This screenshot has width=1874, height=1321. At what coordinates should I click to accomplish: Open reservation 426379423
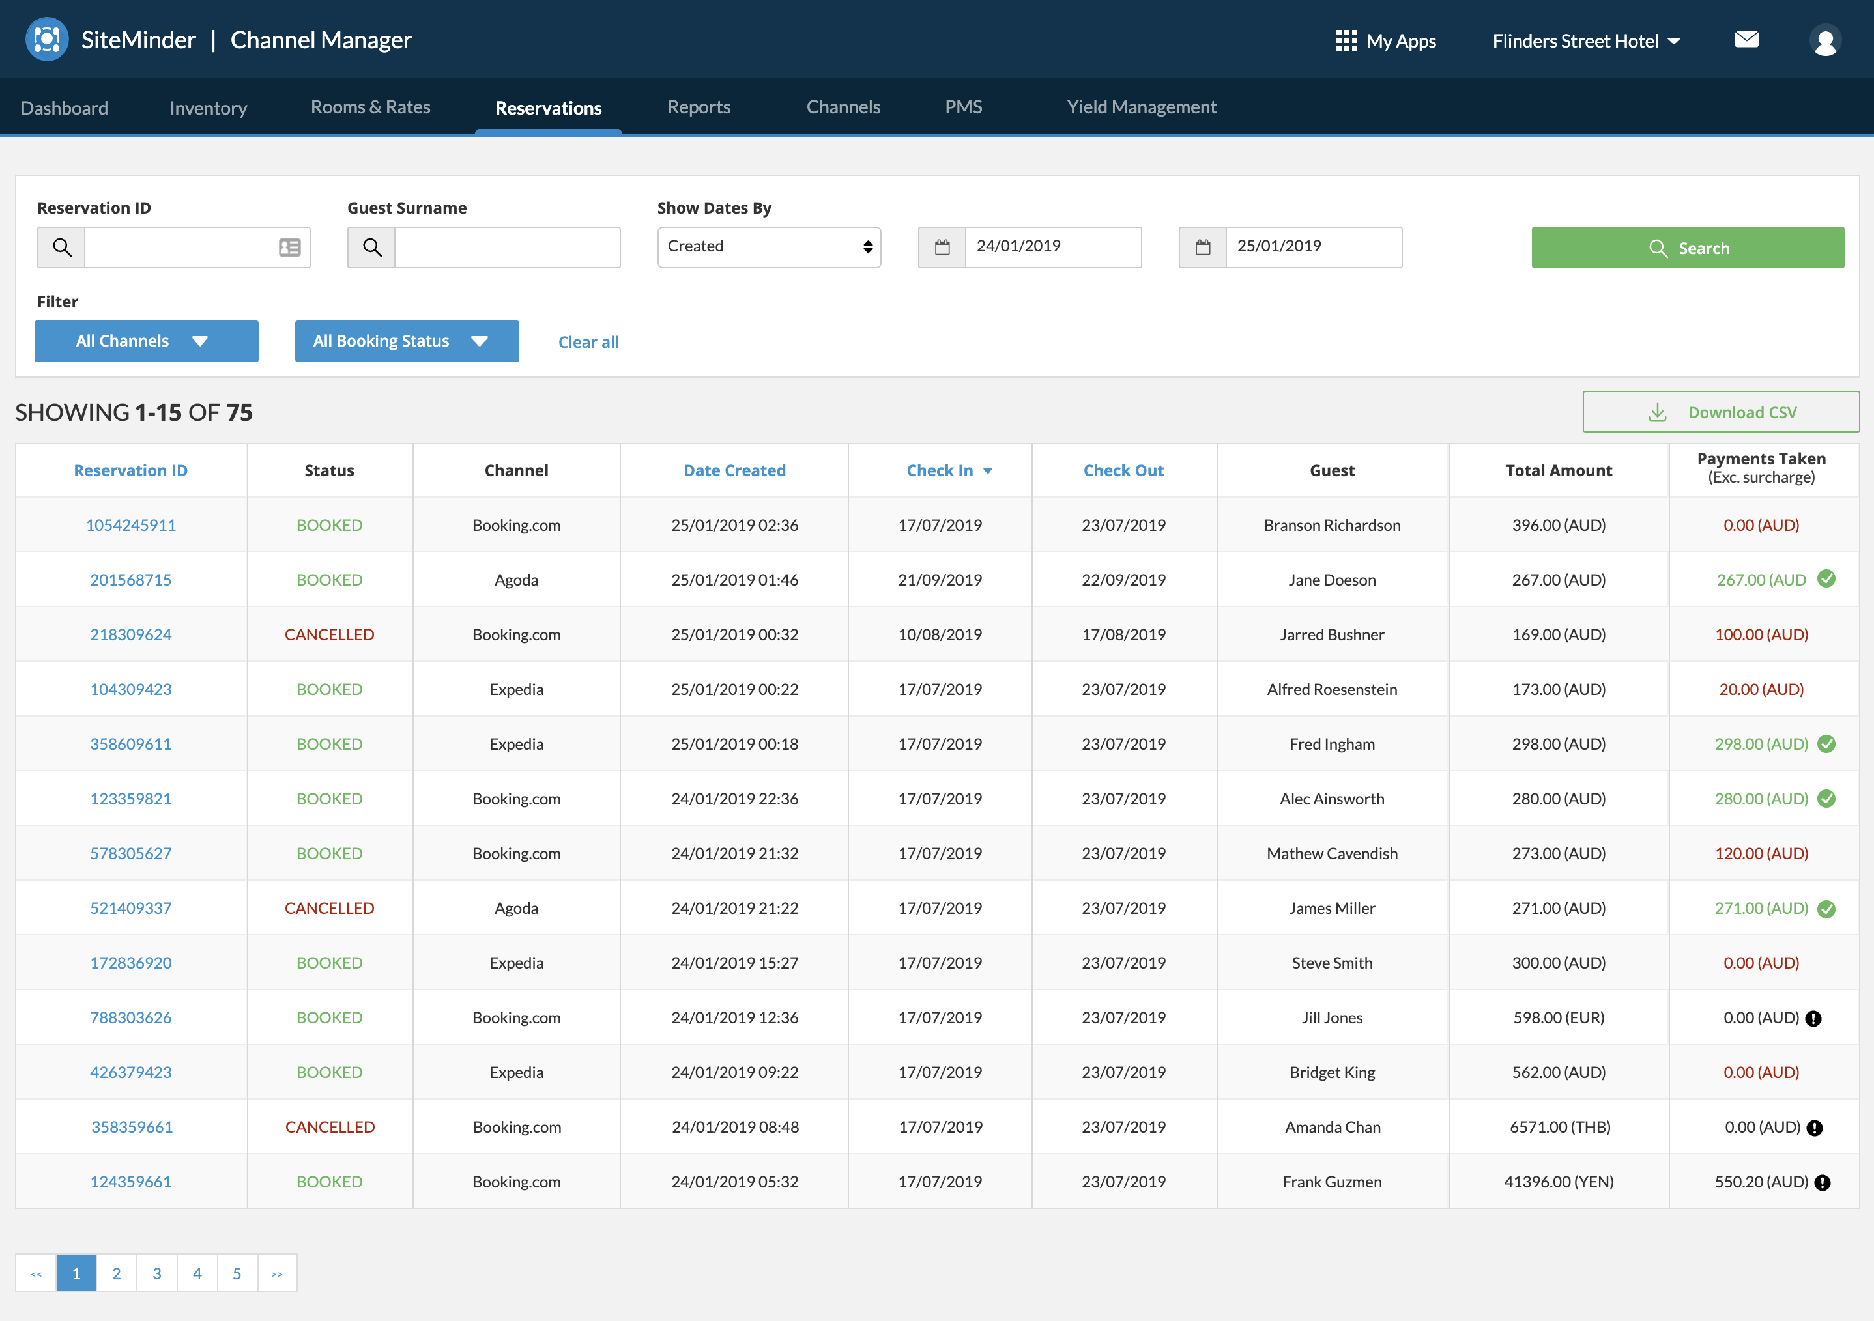point(130,1072)
